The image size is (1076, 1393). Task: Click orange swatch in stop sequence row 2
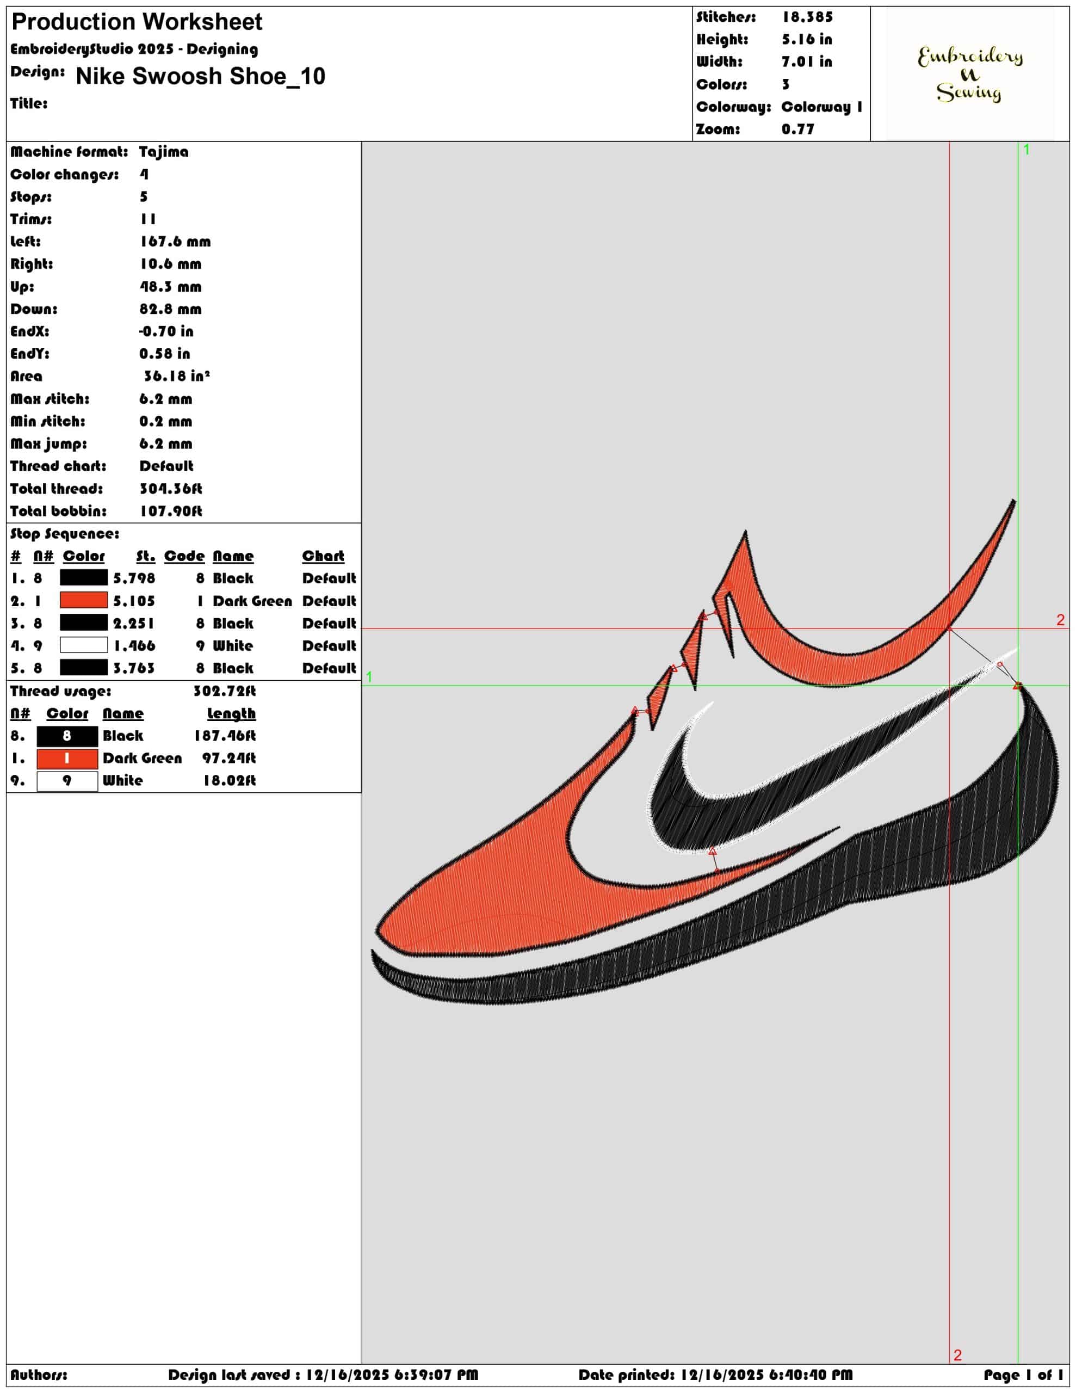tap(84, 600)
